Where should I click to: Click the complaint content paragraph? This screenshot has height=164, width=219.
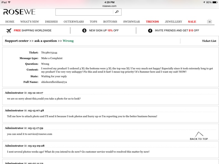pos(127,70)
